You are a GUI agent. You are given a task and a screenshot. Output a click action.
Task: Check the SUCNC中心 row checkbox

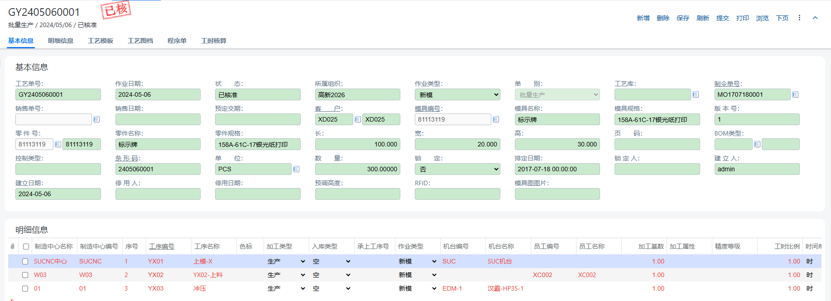tap(25, 261)
